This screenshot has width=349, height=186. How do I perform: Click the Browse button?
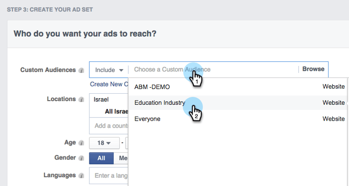313,69
